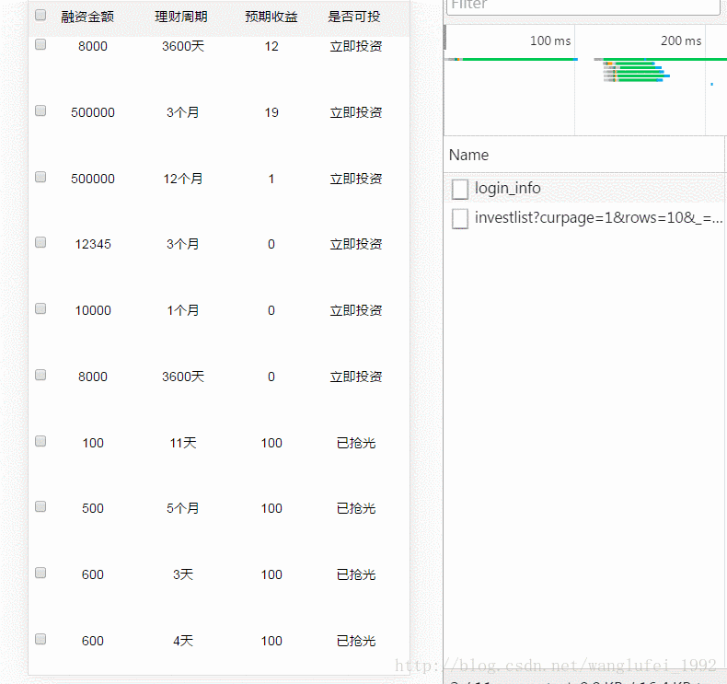The height and width of the screenshot is (684, 727).
Task: Check the box for the 8000 / 3600天 / 0 row
Action: 40,375
